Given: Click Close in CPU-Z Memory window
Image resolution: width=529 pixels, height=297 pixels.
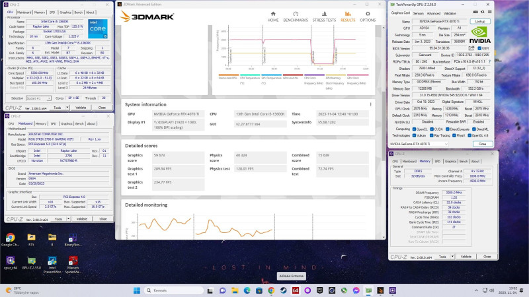Looking at the screenshot, I should pos(487,257).
